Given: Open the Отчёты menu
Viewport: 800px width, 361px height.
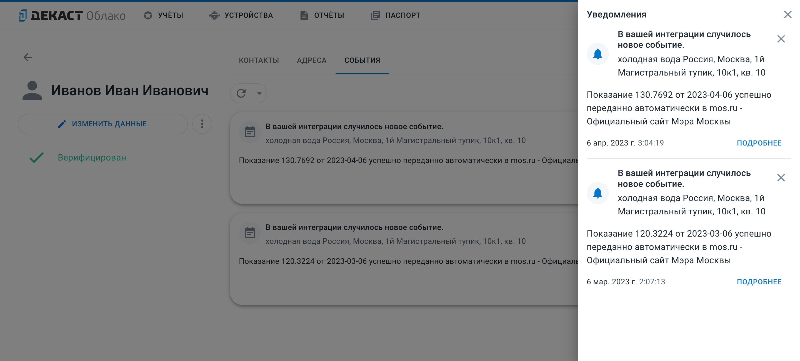Looking at the screenshot, I should click(322, 15).
